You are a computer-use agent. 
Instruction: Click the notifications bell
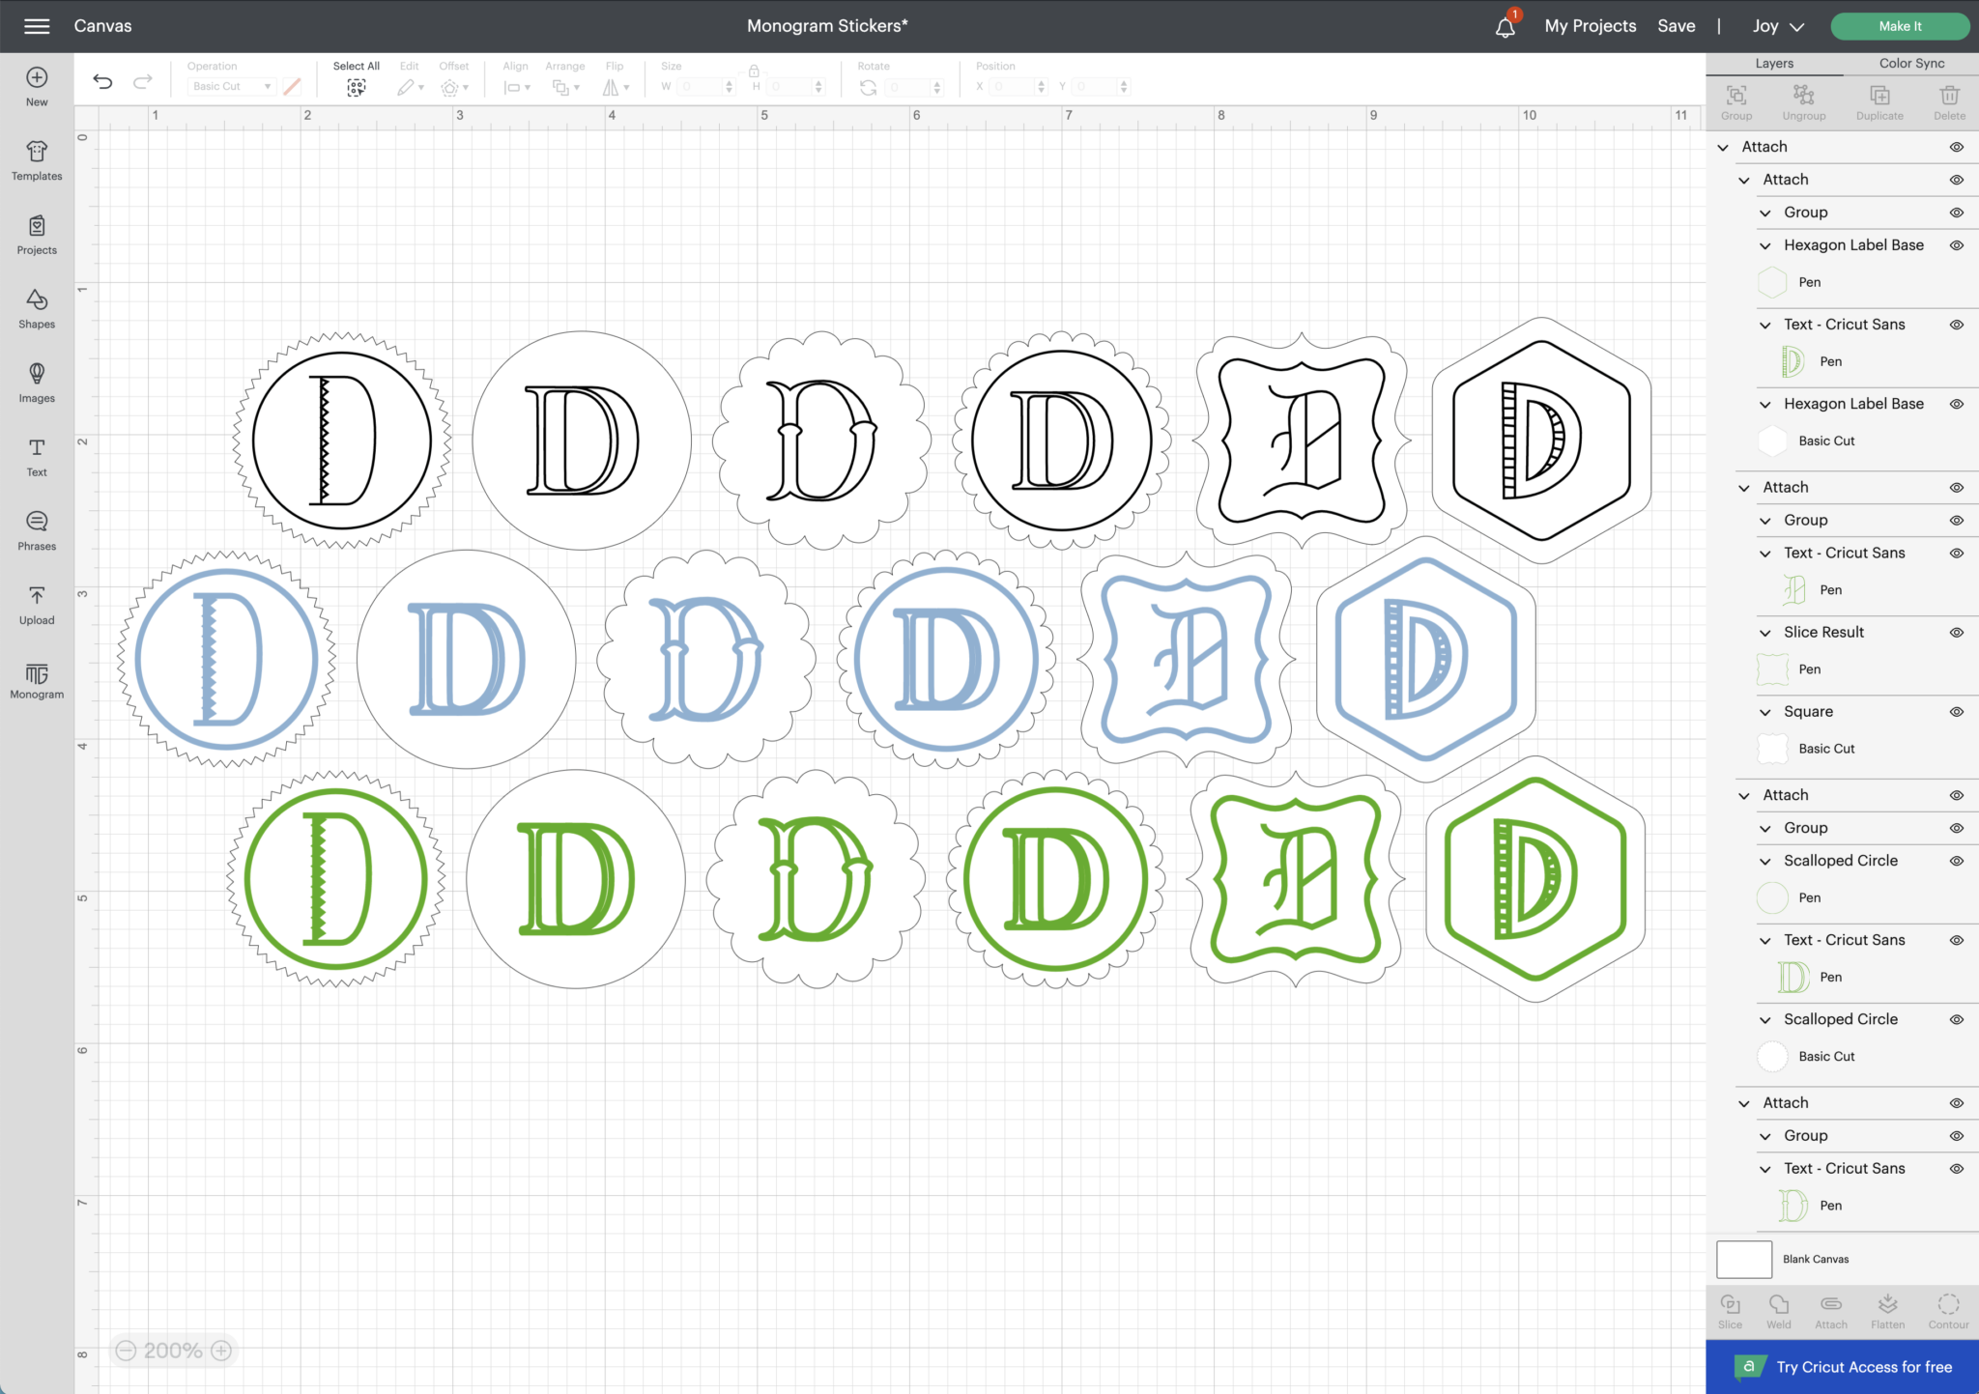click(1505, 26)
